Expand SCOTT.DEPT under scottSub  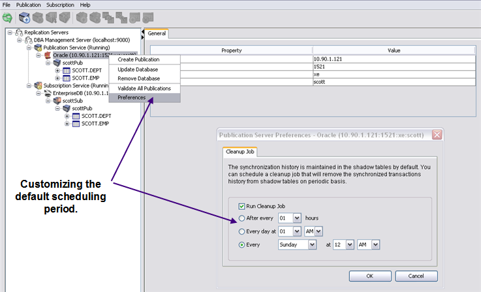click(67, 116)
